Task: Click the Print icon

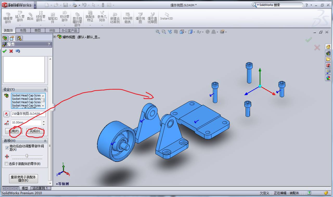Action: pos(75,5)
